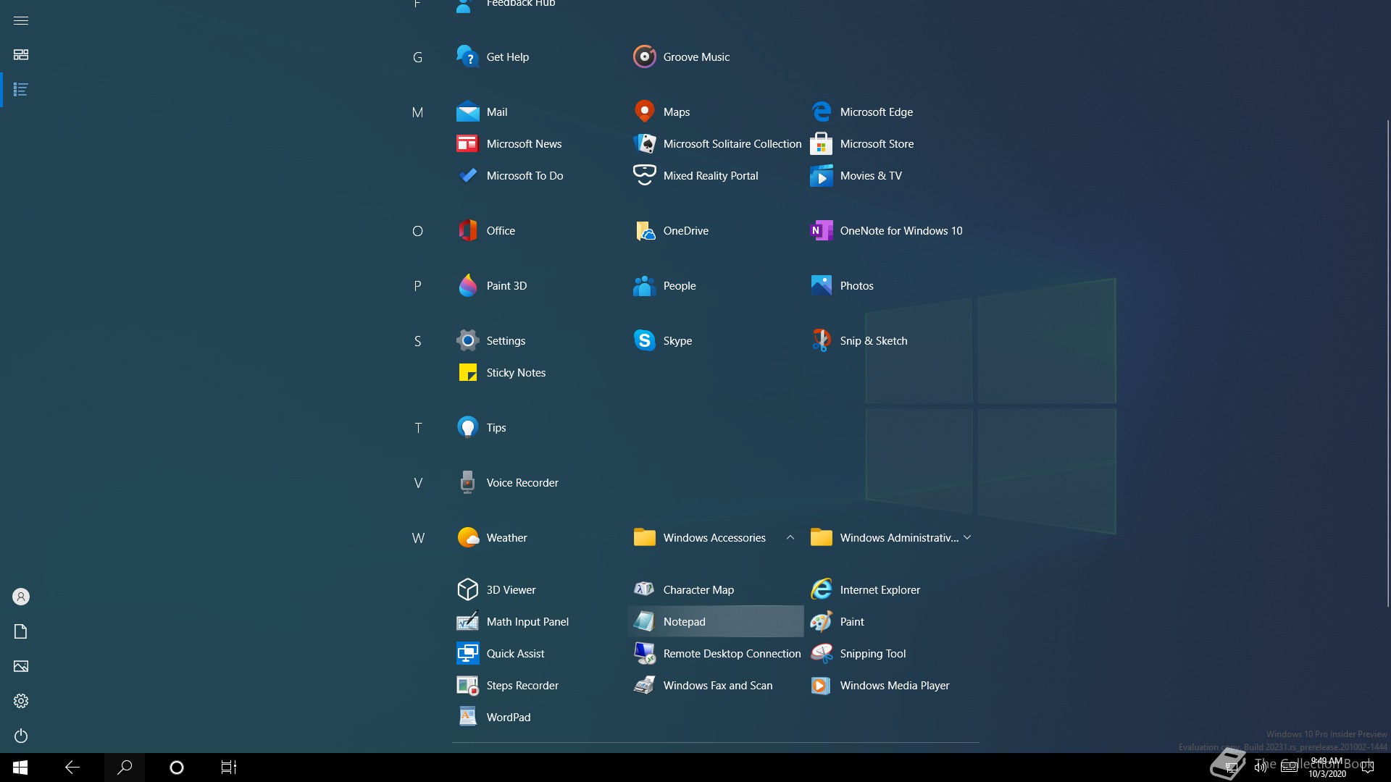This screenshot has width=1391, height=782.
Task: Open Microsoft Solitaire Collection icon
Action: [x=644, y=143]
